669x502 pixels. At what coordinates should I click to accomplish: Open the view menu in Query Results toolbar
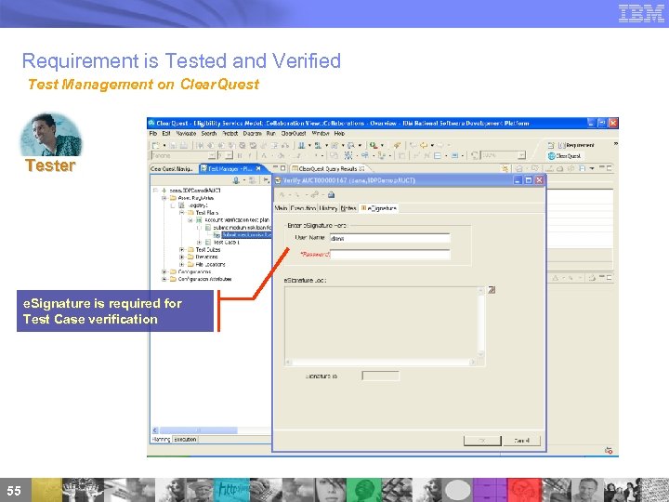[x=592, y=168]
